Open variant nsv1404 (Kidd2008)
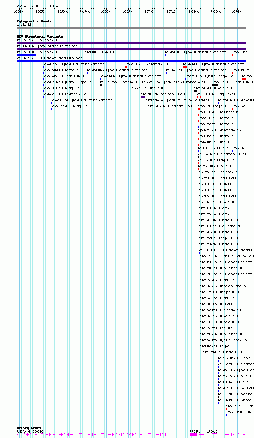 [x=100, y=52]
